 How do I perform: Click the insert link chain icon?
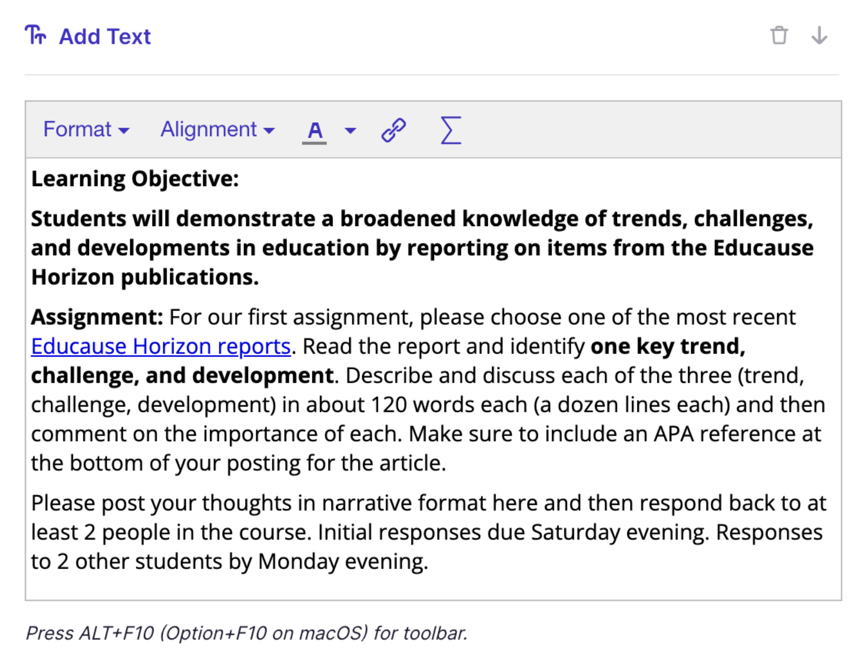[393, 130]
